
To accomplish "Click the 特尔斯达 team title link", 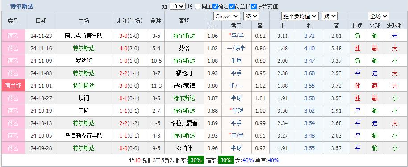I will point(21,7).
